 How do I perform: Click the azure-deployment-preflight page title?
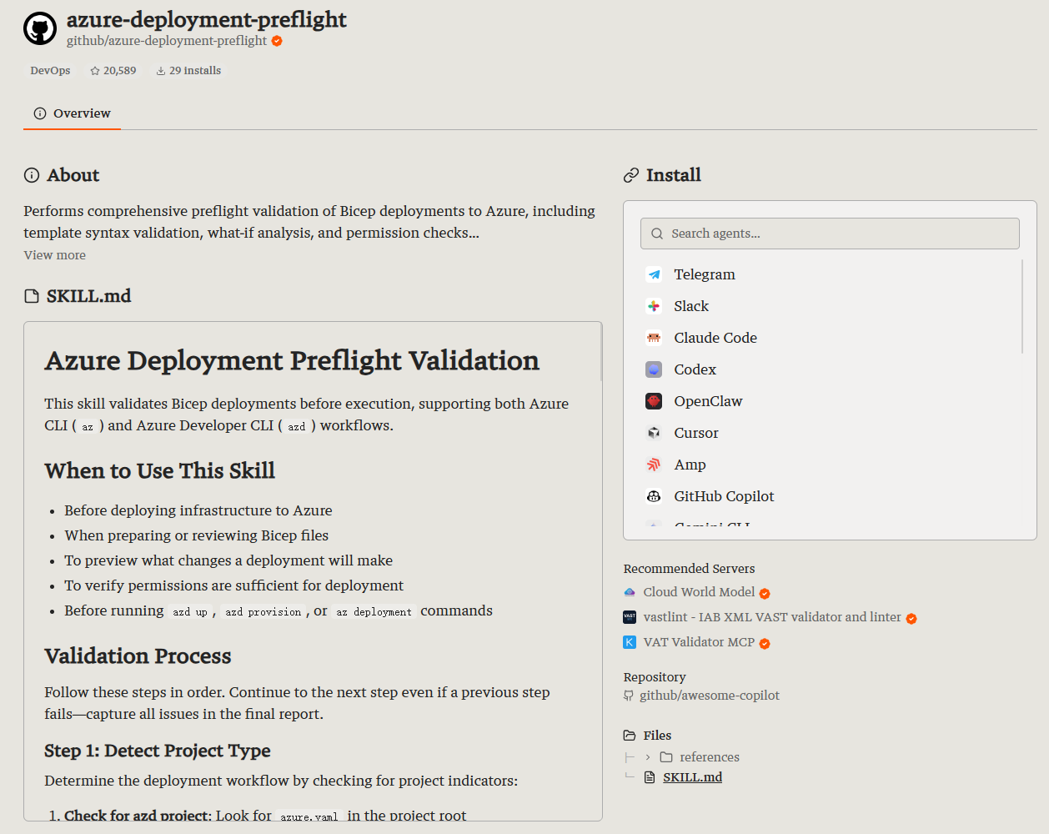206,19
